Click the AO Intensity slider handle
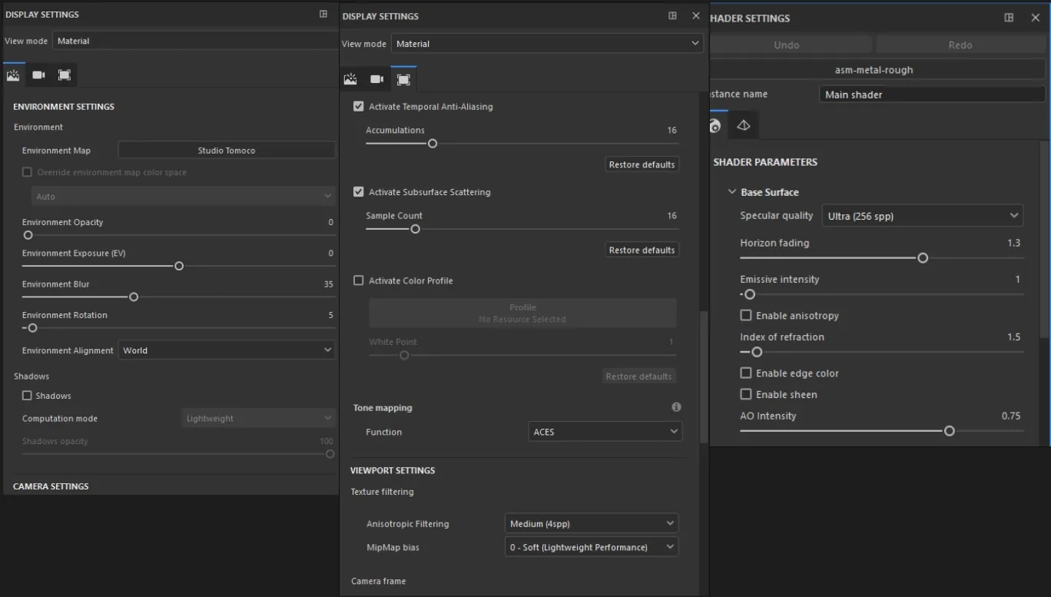1051x597 pixels. pos(950,431)
